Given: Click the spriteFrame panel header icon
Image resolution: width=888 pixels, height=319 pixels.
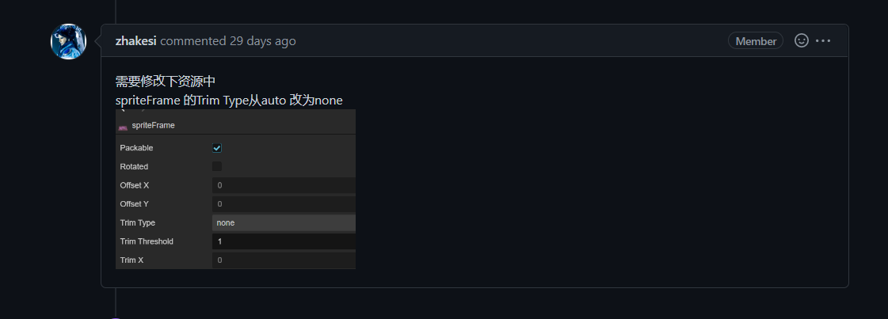Looking at the screenshot, I should point(123,126).
